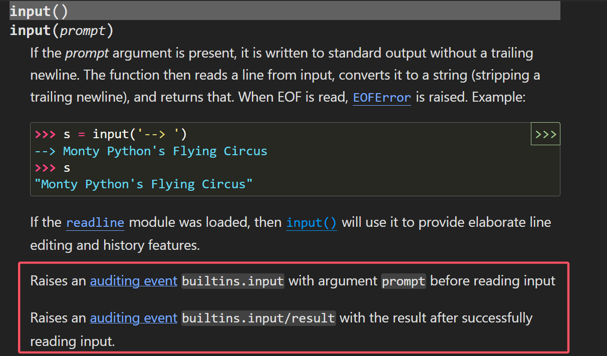
Task: Click the 'editing and history features' text
Action: [x=115, y=245]
